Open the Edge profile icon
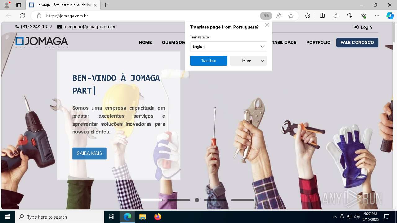 pyautogui.click(x=7, y=5)
